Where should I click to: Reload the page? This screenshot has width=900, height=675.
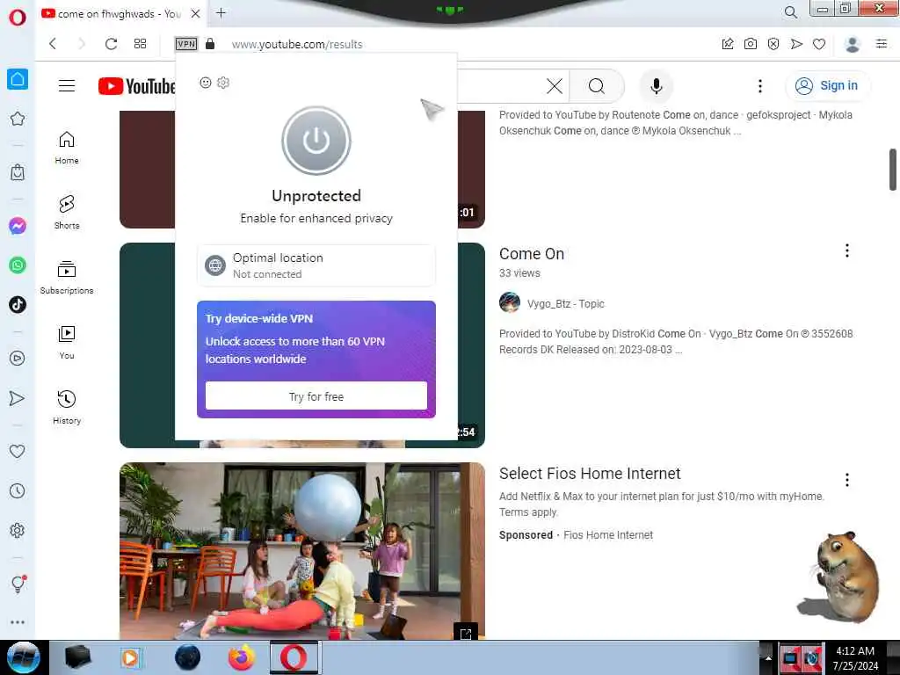coord(111,44)
